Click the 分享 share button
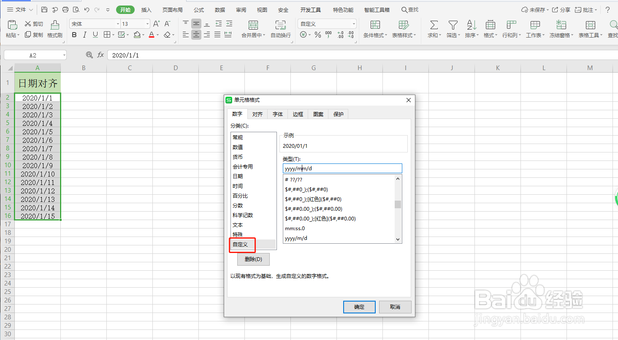 [561, 10]
